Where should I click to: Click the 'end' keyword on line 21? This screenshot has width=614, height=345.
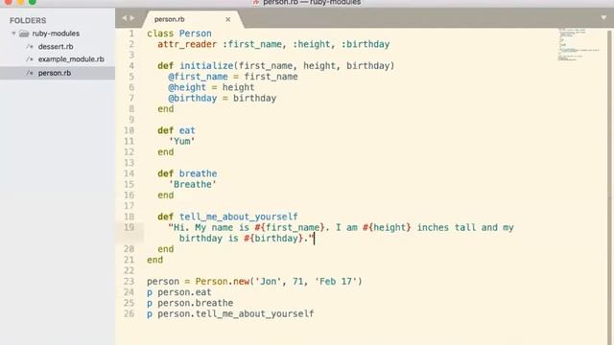tap(155, 260)
